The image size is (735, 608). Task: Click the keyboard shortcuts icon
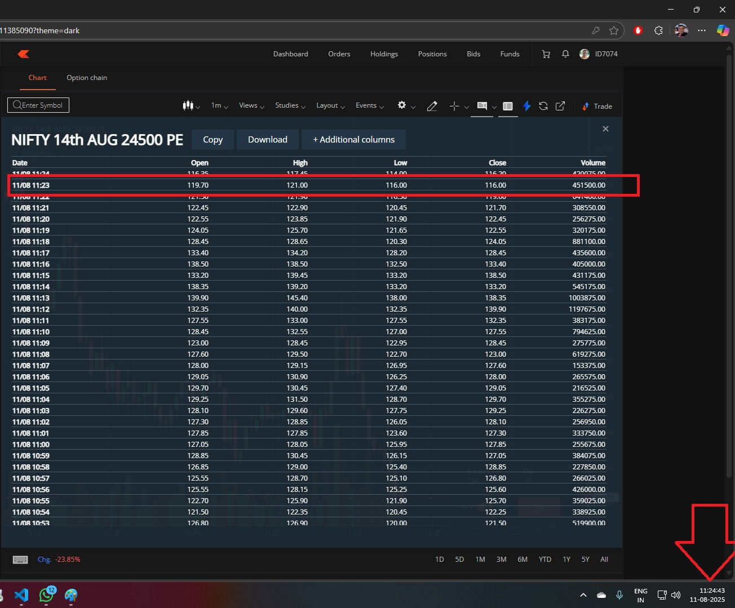[20, 560]
